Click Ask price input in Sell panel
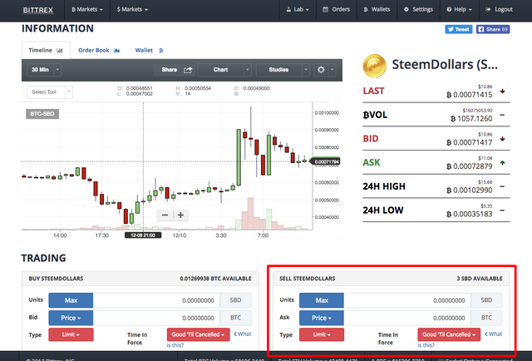The width and height of the screenshot is (532, 361). [x=407, y=318]
